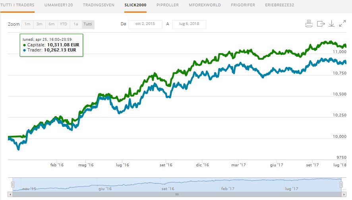Select the SLICK2000 tab

pos(135,5)
